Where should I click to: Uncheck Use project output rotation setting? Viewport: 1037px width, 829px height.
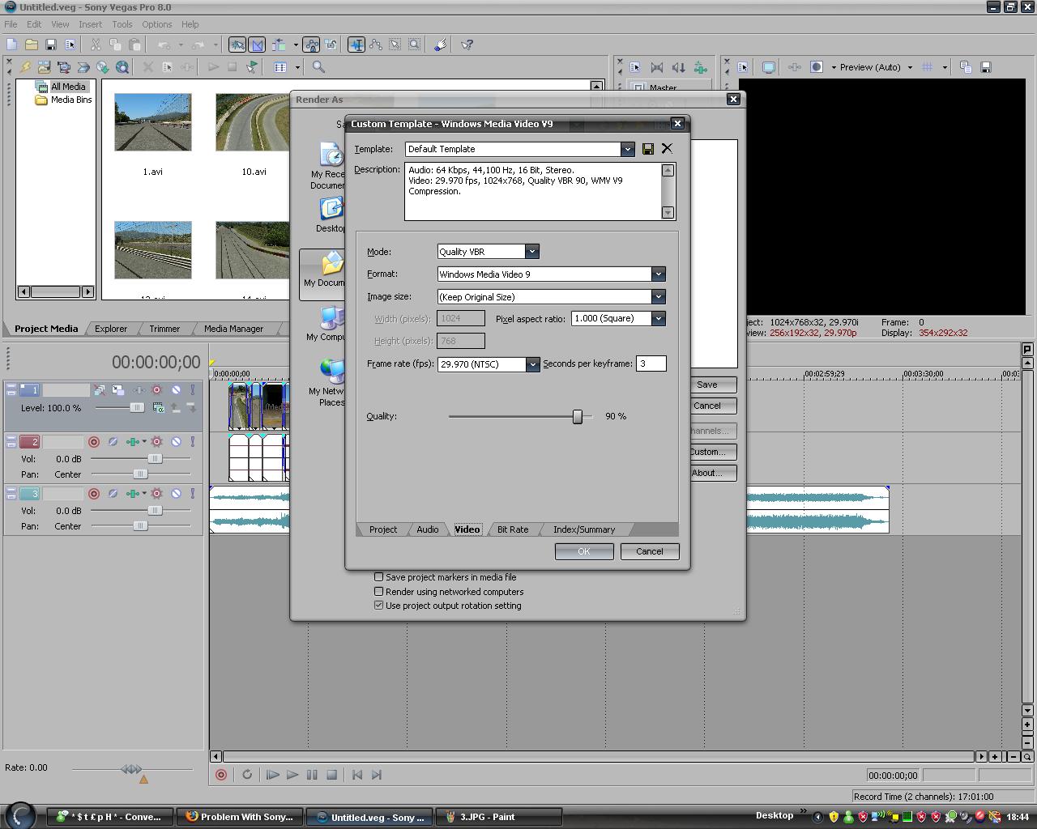(378, 606)
